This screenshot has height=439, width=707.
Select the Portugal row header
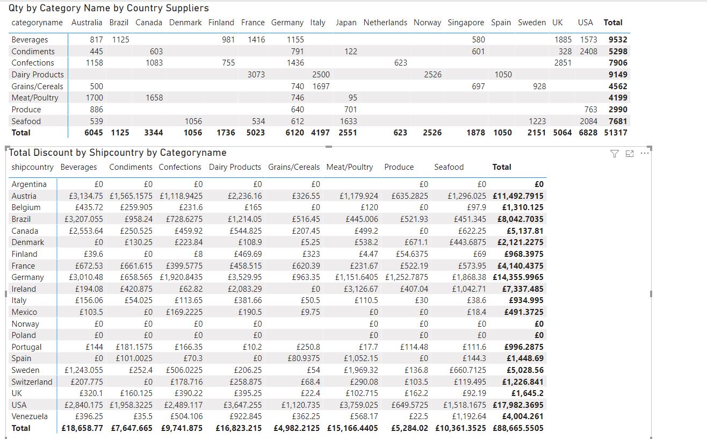click(26, 347)
